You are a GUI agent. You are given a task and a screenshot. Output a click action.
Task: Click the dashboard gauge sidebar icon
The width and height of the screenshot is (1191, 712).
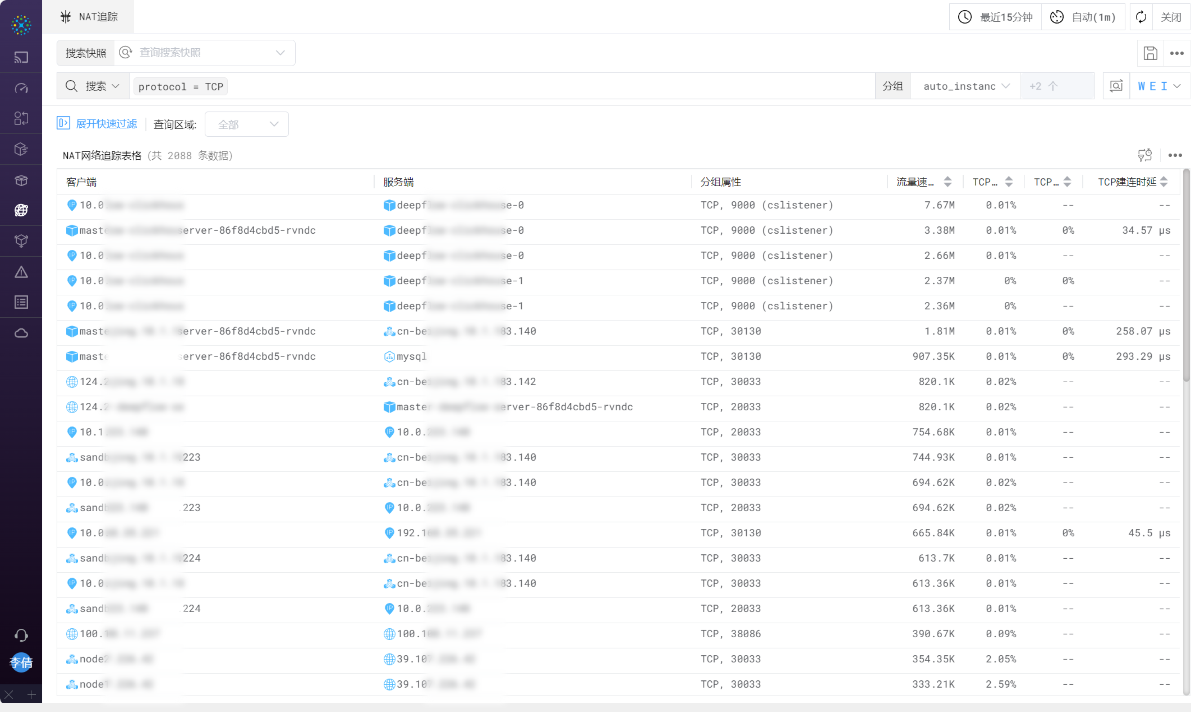coord(21,88)
